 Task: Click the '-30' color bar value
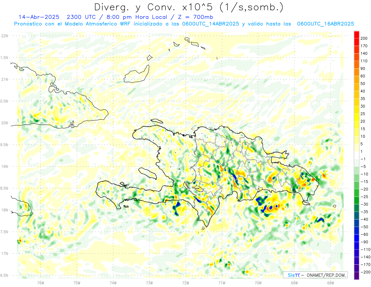pyautogui.click(x=365, y=204)
